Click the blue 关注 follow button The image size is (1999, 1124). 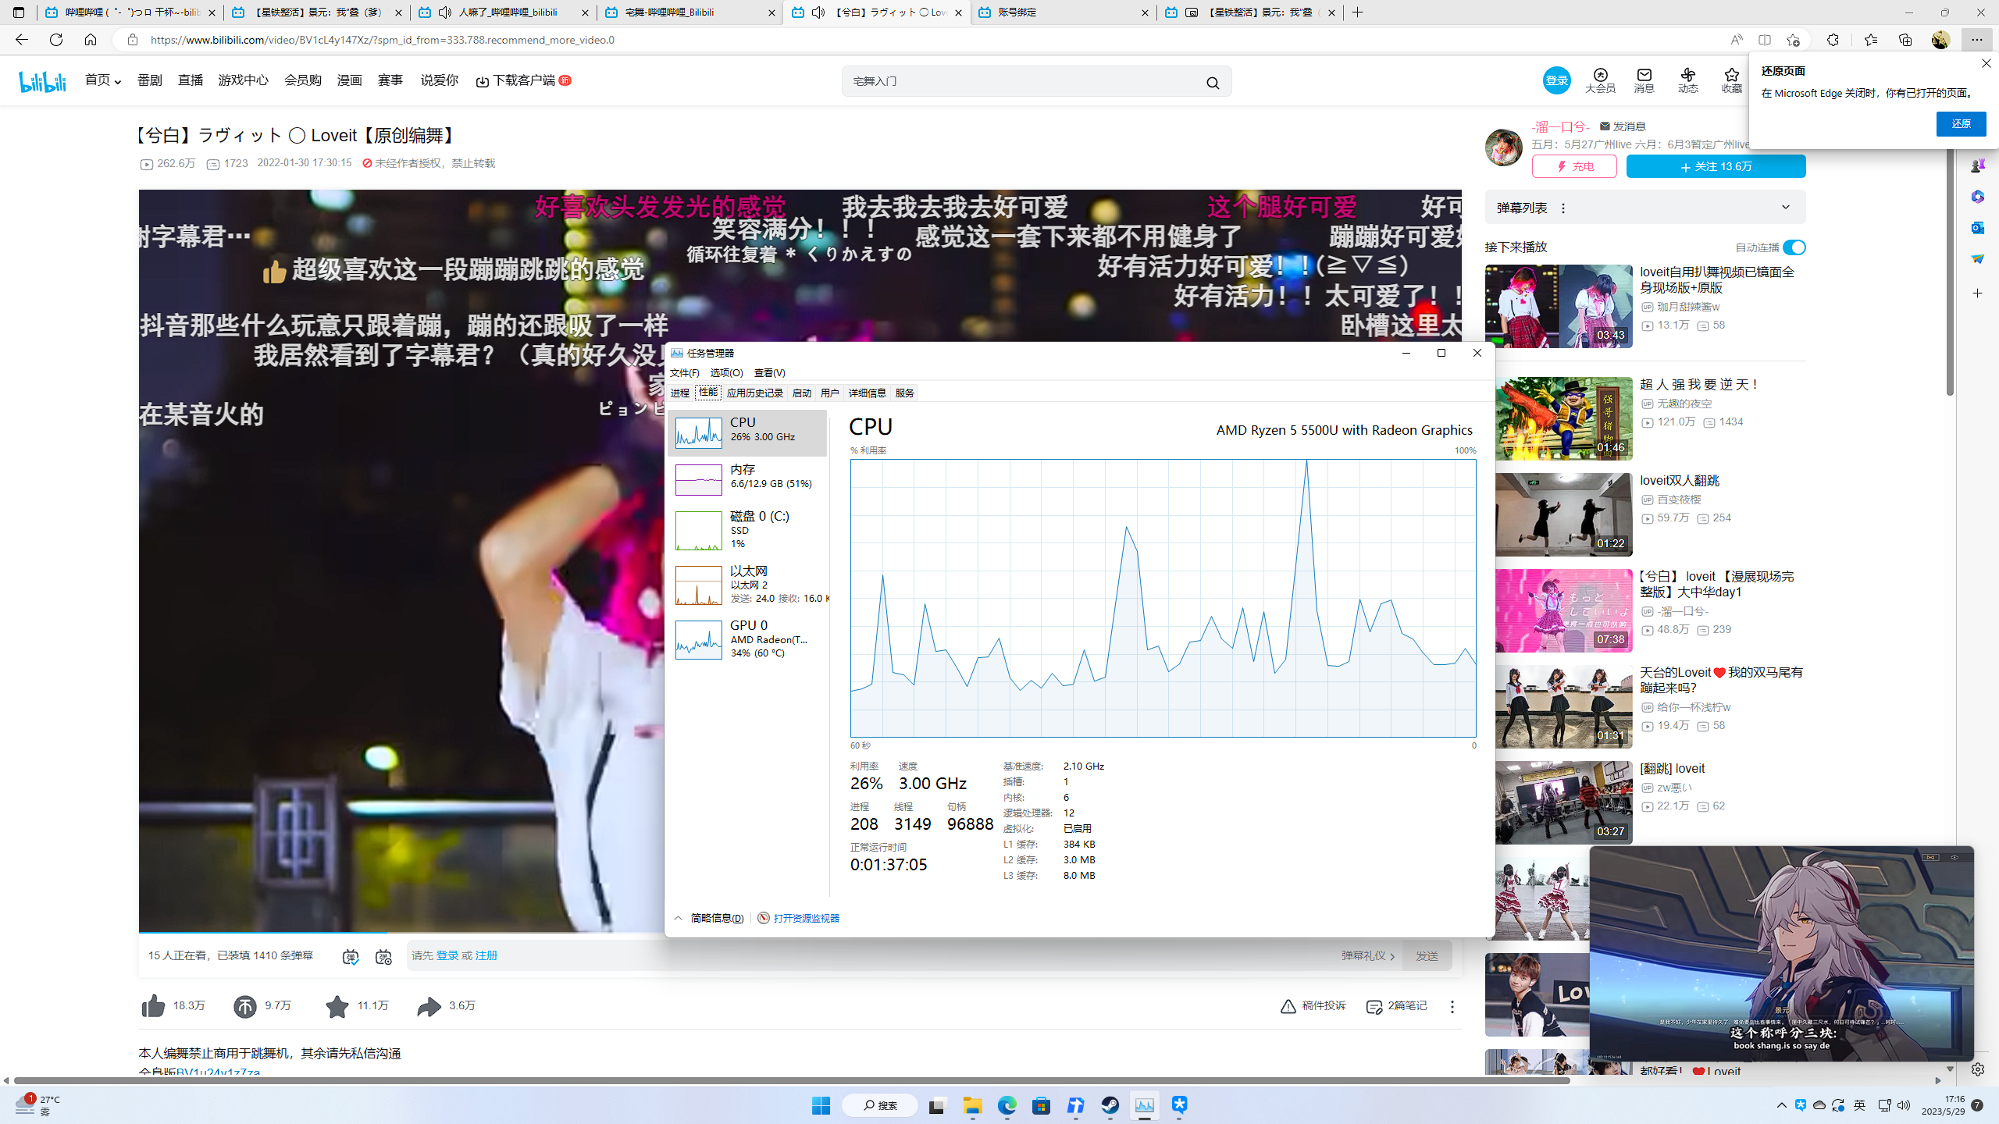[x=1716, y=166]
